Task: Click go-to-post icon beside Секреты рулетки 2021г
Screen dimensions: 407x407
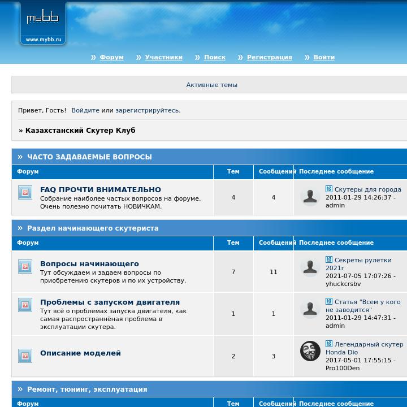Action: tap(329, 259)
